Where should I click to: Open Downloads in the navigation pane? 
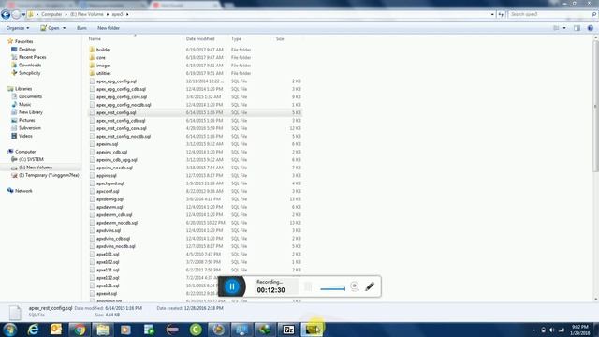tap(30, 65)
